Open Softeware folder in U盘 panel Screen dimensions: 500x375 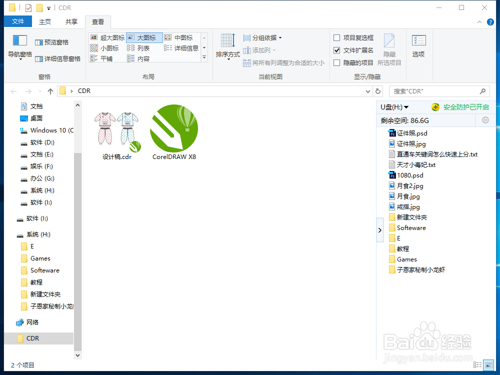407,228
